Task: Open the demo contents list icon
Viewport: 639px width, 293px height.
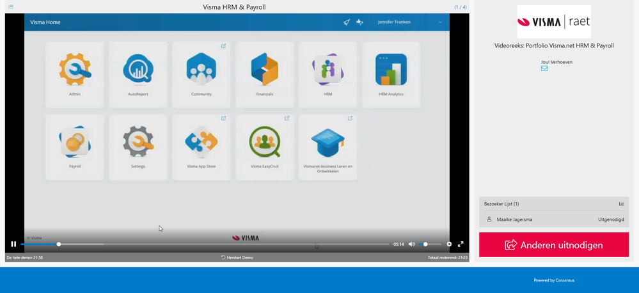Action: [11, 7]
